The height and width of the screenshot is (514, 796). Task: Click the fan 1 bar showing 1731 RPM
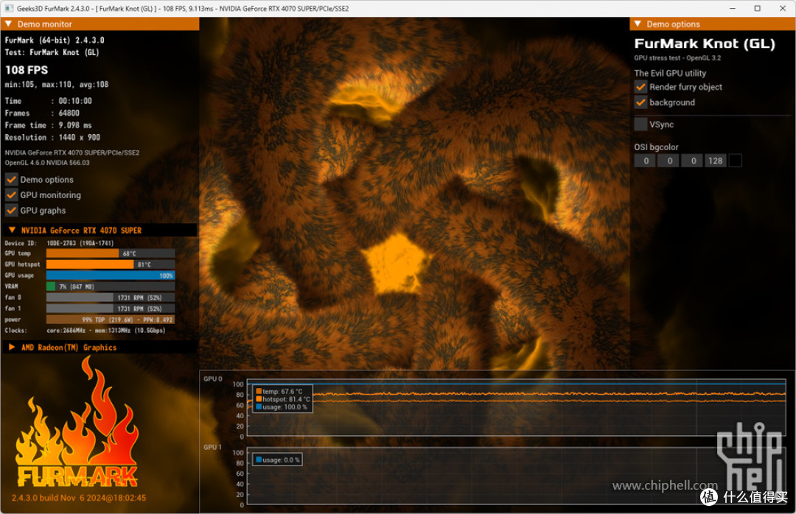click(x=111, y=309)
